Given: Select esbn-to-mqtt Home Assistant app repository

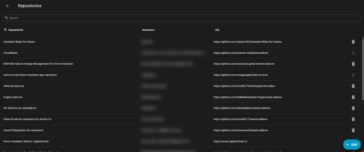Looking at the screenshot, I should (x=30, y=75).
